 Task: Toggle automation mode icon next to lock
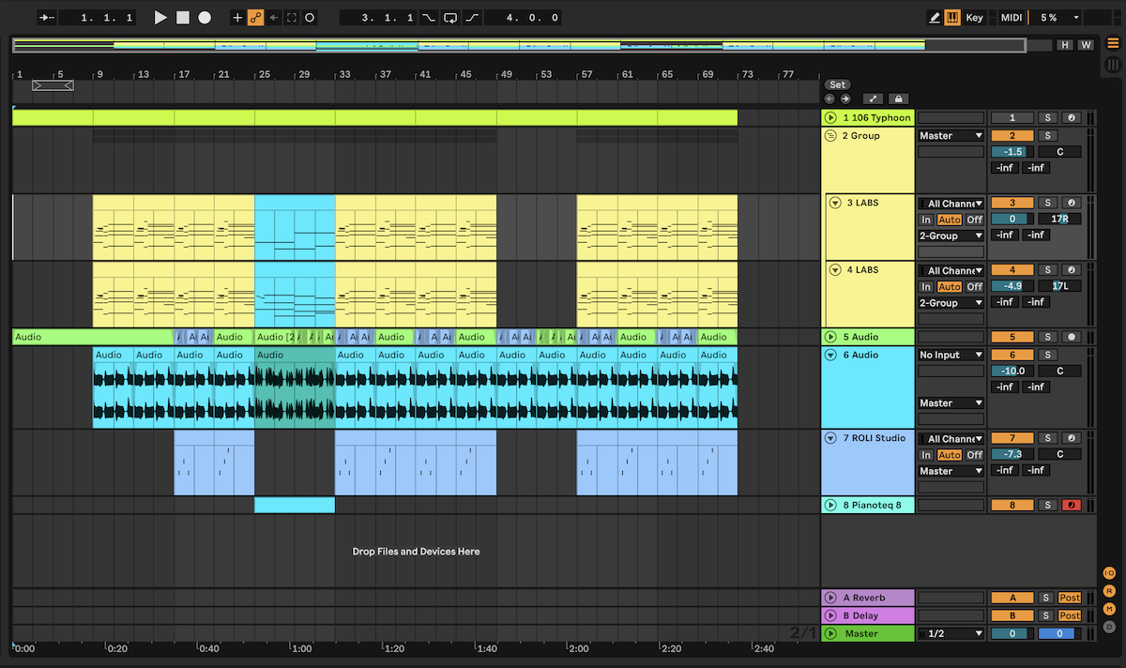tap(874, 99)
